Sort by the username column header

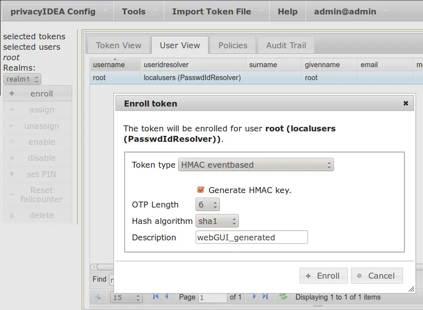pyautogui.click(x=115, y=65)
